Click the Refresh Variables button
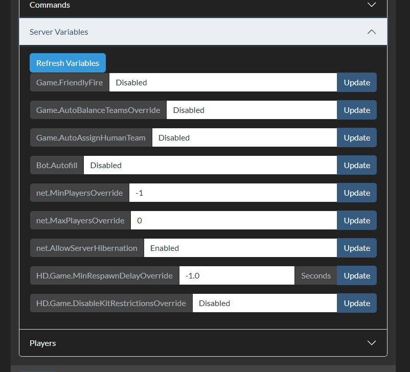Viewport: 410px width, 372px height. [67, 63]
